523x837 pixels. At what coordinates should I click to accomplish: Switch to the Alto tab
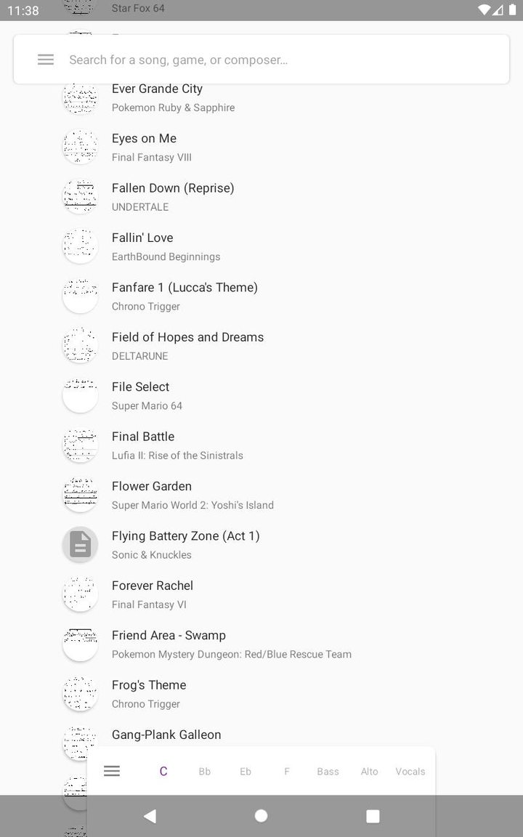click(x=369, y=771)
